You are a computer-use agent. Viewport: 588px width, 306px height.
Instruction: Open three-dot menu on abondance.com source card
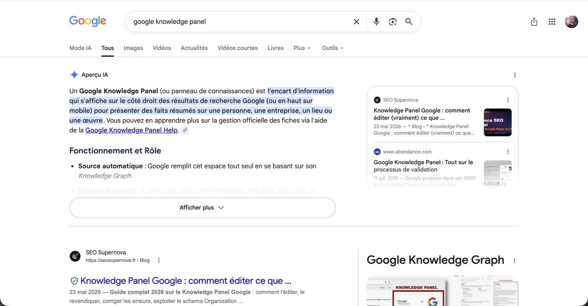(x=508, y=152)
